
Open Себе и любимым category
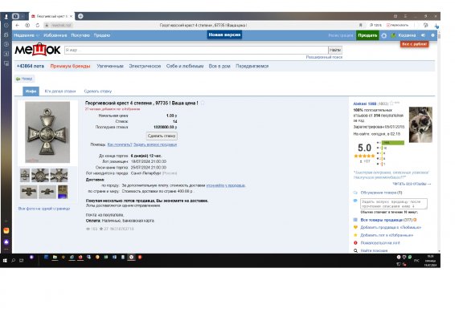point(185,66)
